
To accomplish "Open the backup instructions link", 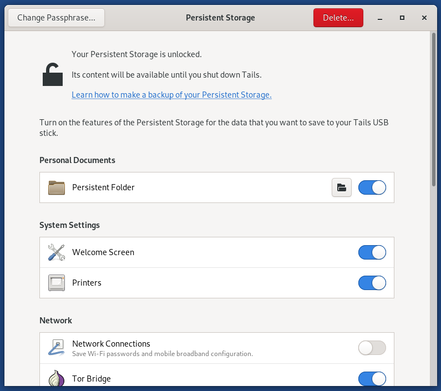I will [171, 95].
